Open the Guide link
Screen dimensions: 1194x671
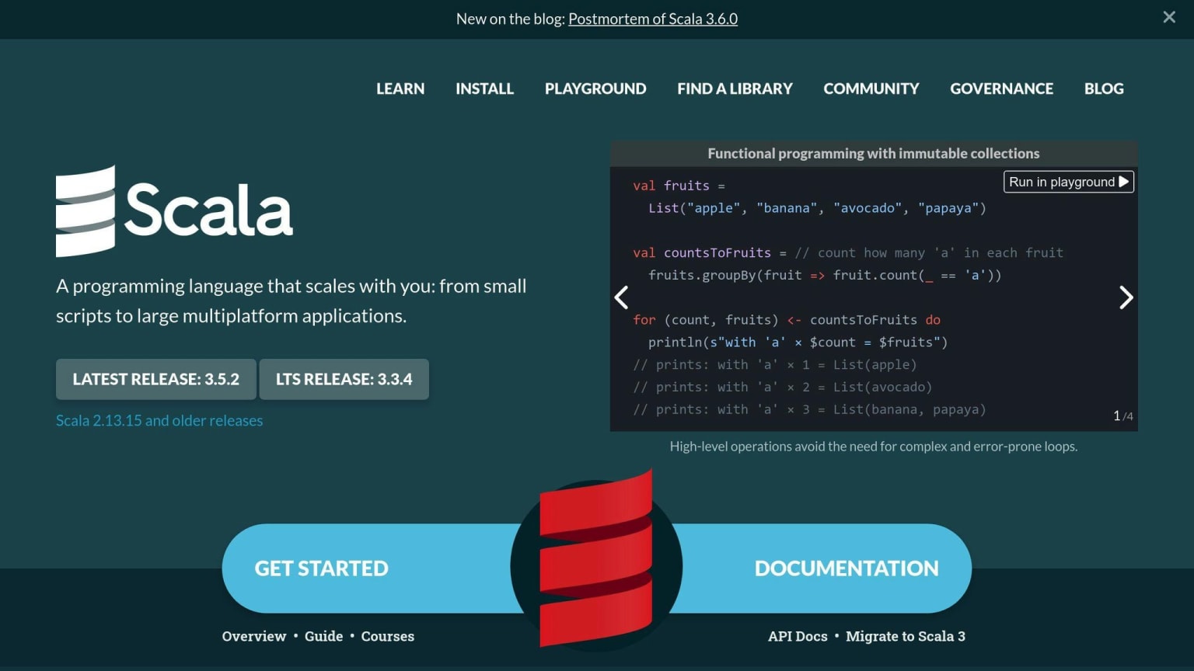coord(323,636)
